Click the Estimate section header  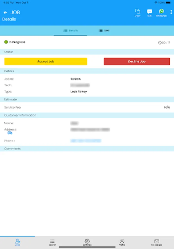click(87, 99)
